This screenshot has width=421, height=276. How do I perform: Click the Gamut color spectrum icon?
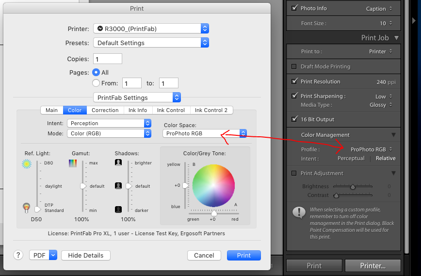73,163
